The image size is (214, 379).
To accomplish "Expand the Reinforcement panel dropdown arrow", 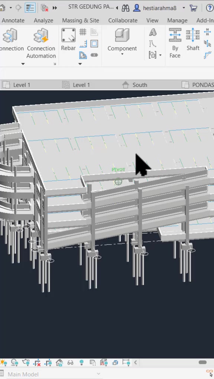I will [x=80, y=64].
